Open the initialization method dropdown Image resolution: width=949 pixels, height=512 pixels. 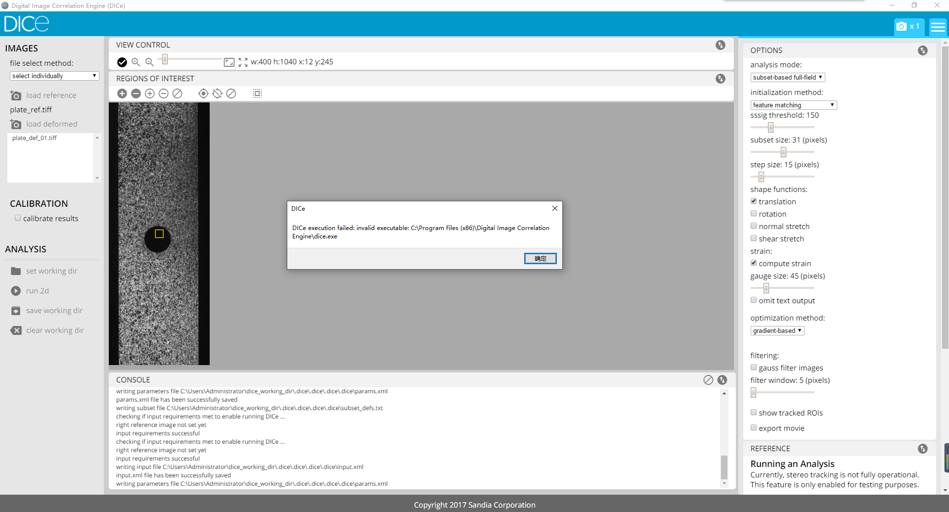pos(793,105)
